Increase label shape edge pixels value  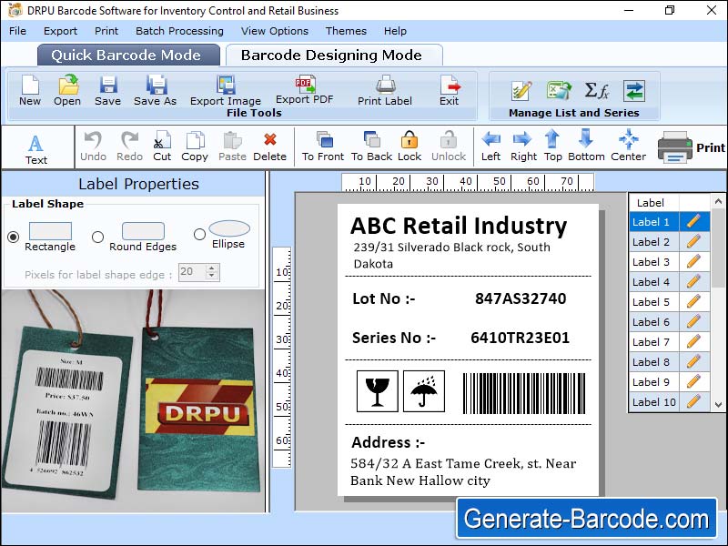(213, 267)
